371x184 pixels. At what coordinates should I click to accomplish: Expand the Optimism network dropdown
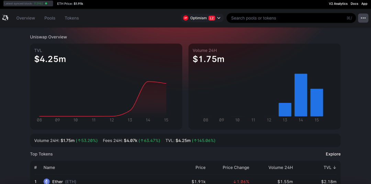coord(219,18)
